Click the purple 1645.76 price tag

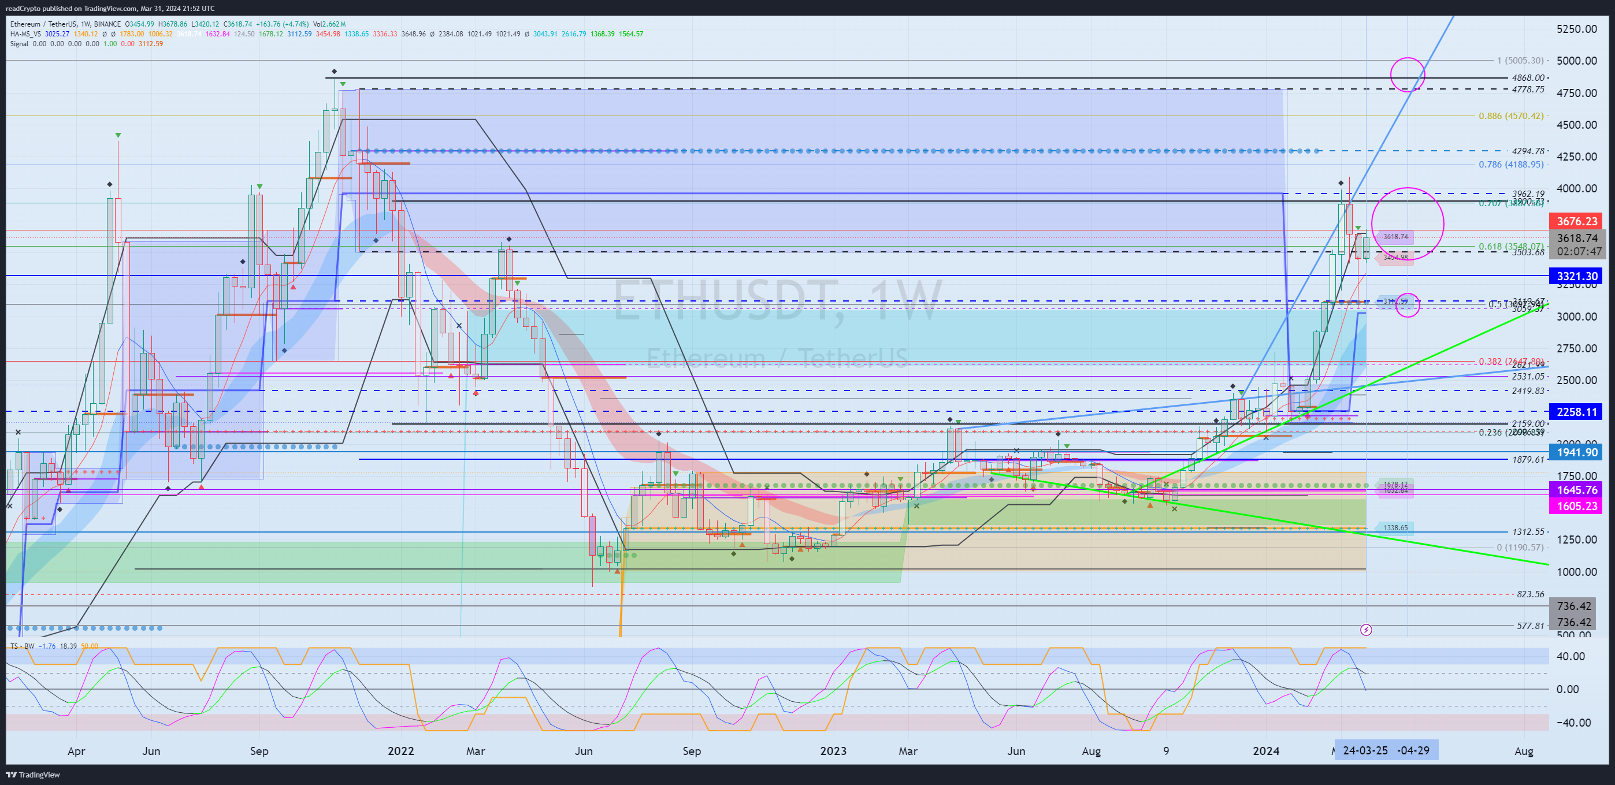[1577, 490]
